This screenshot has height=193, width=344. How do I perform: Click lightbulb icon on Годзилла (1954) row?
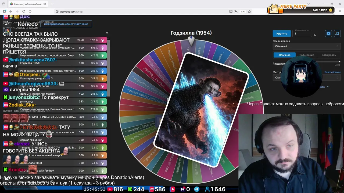coord(102,63)
